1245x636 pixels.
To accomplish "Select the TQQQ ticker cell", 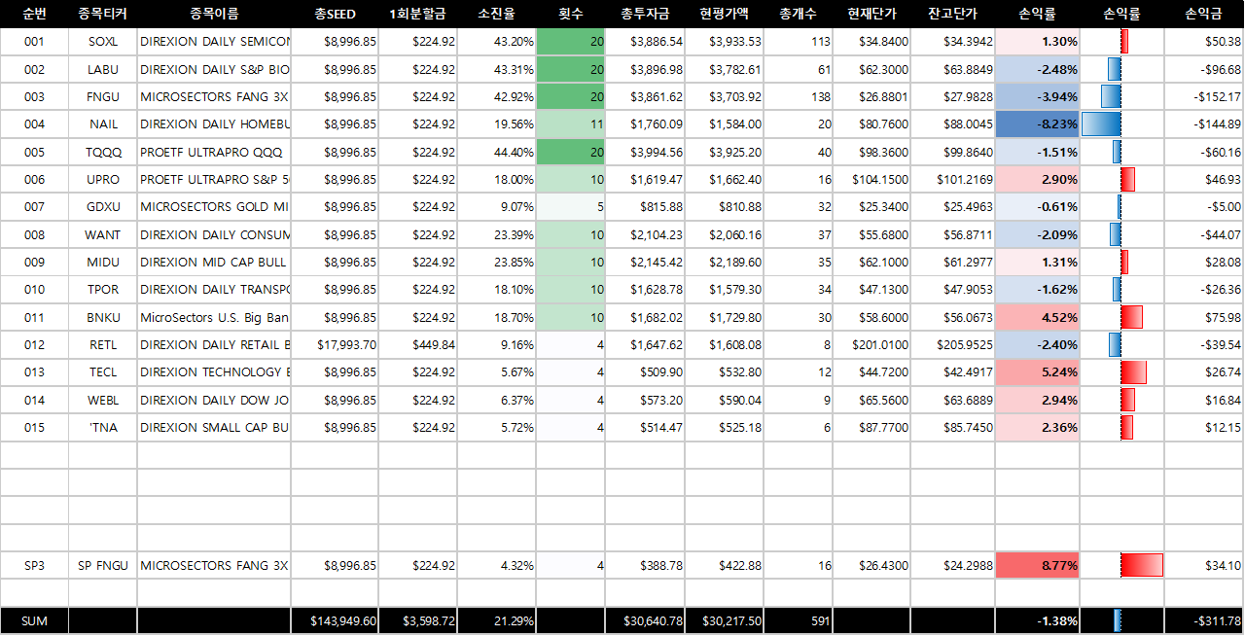I will click(102, 152).
